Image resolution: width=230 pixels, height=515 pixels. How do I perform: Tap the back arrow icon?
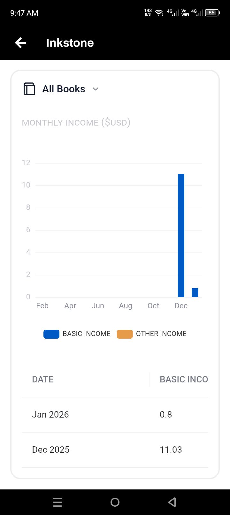tap(20, 43)
